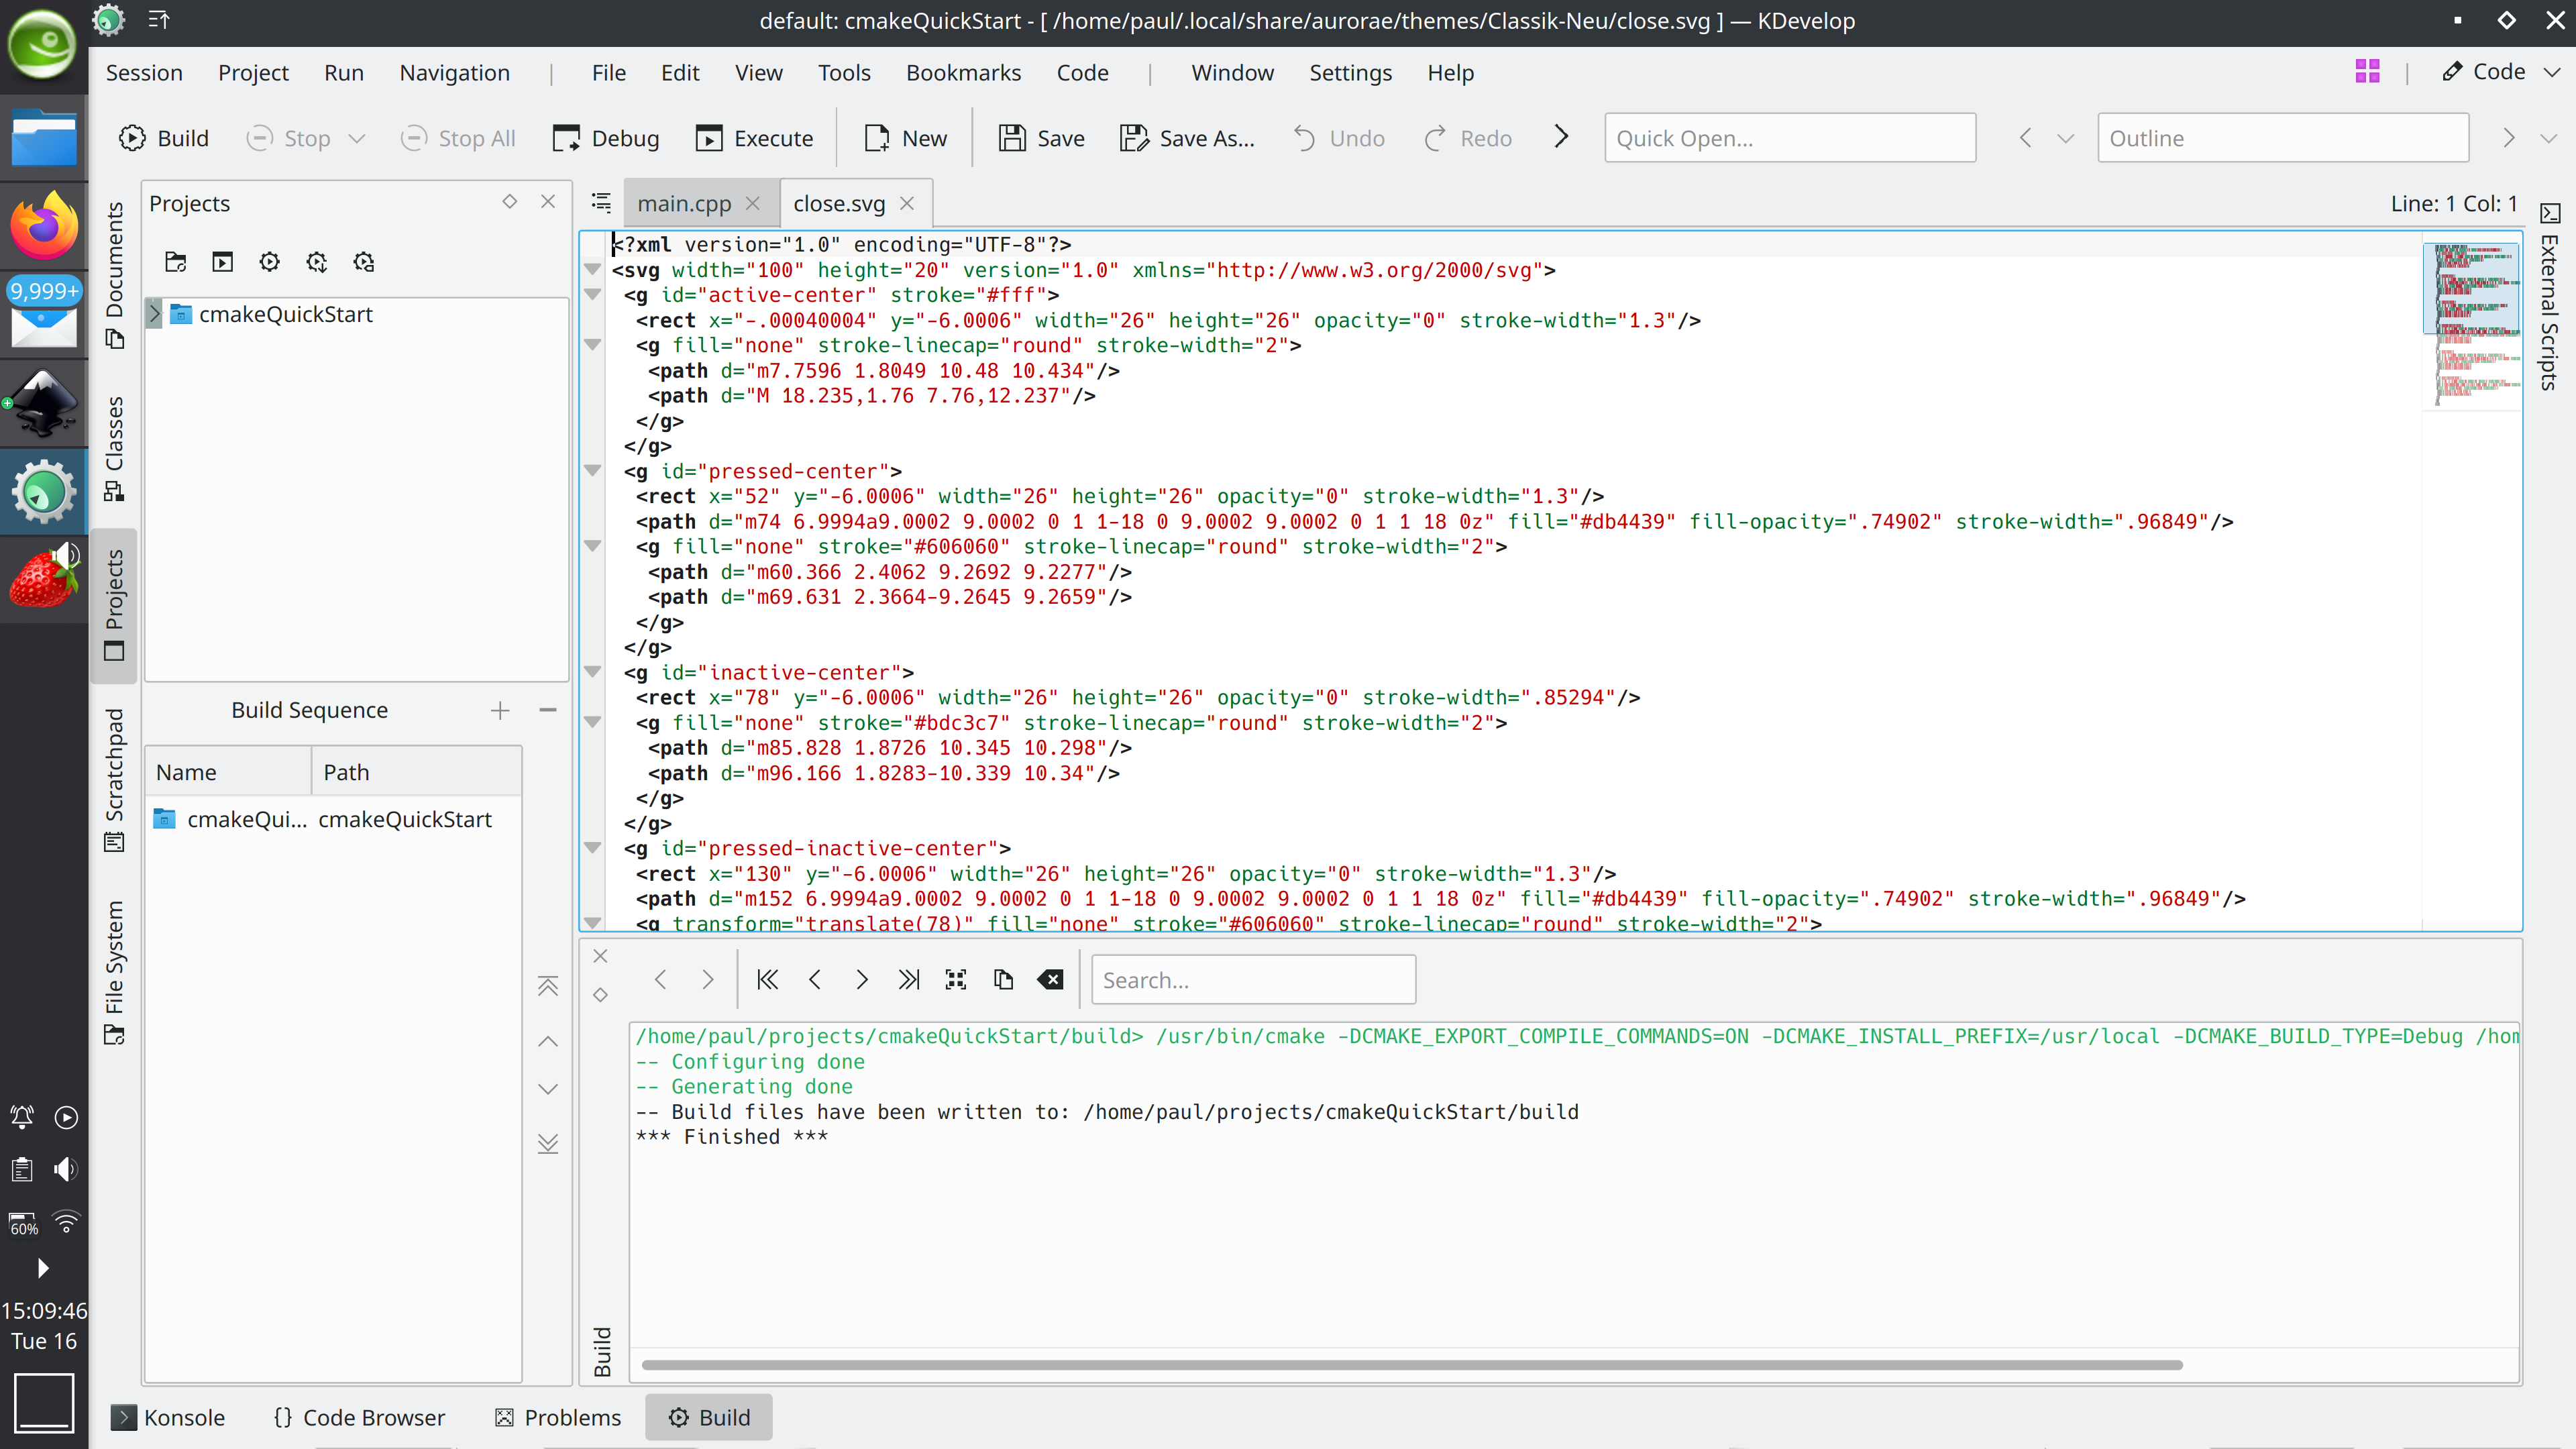Open the Session menu
This screenshot has height=1449, width=2576.
(144, 73)
